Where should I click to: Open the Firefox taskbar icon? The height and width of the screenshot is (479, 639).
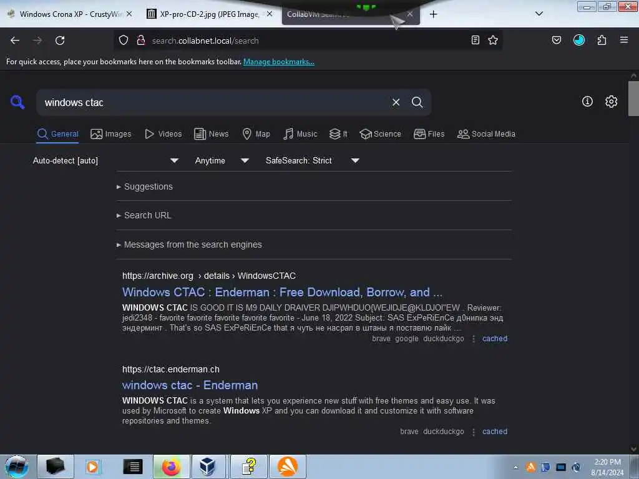pyautogui.click(x=171, y=467)
